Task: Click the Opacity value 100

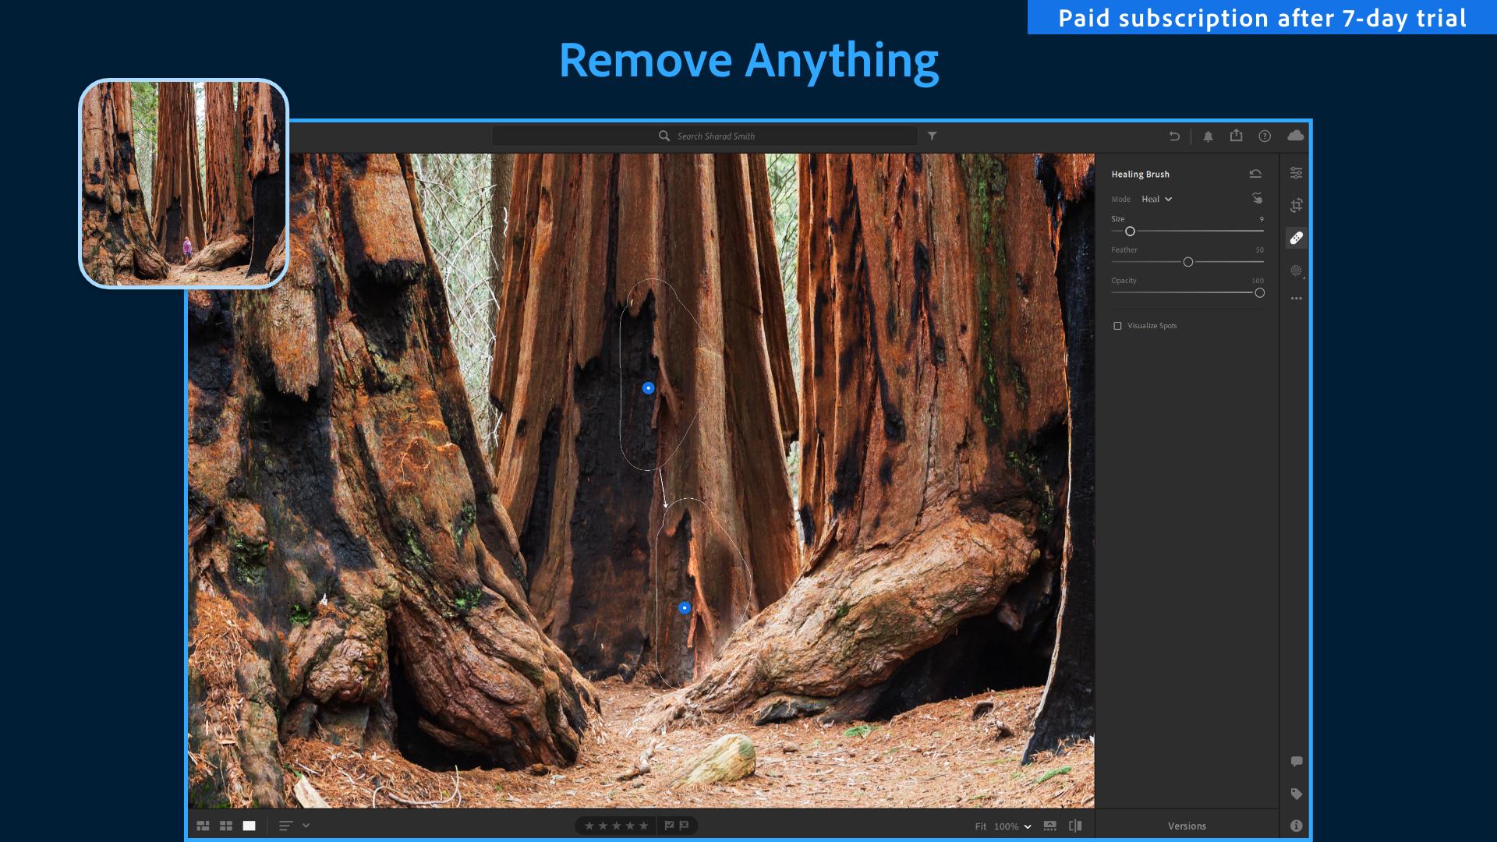Action: 1258,281
